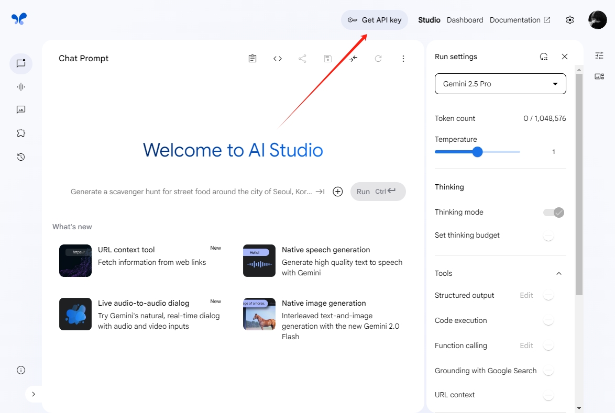Expand the left sidebar with chevron
This screenshot has width=615, height=413.
point(34,394)
